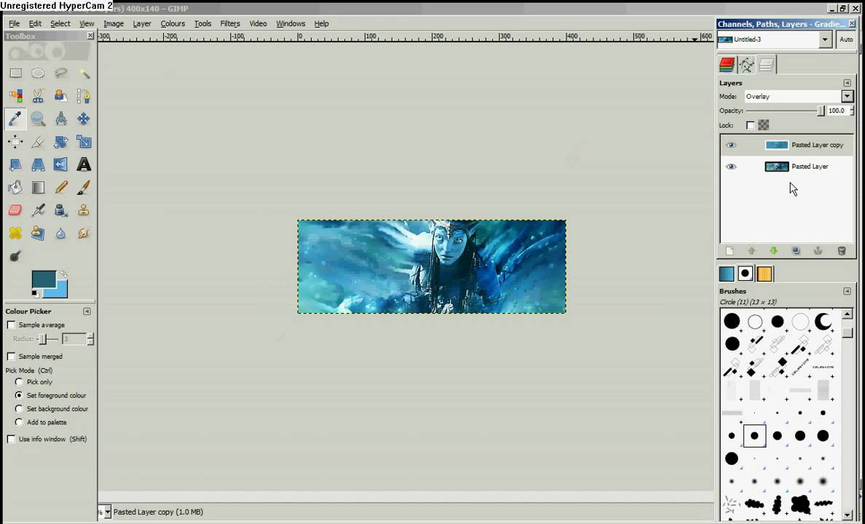865x524 pixels.
Task: Select the Smudge tool
Action: [x=84, y=234]
